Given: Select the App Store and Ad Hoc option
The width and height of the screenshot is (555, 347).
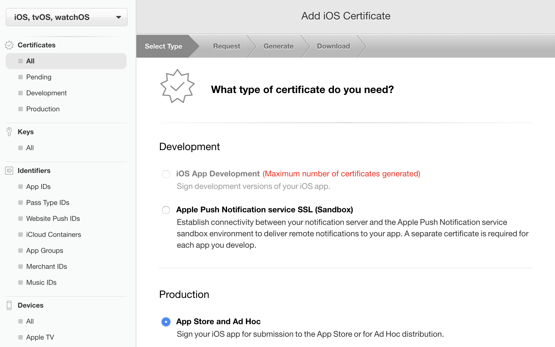Looking at the screenshot, I should pyautogui.click(x=166, y=322).
